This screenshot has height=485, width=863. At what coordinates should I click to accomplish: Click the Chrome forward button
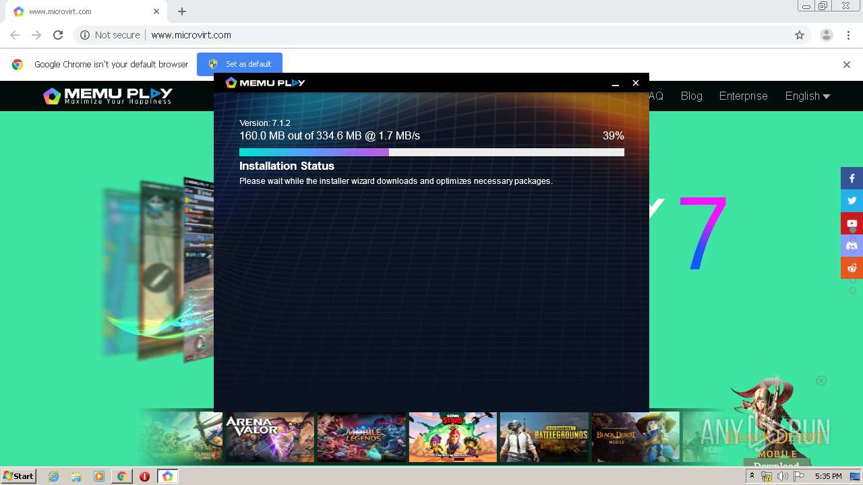(x=36, y=35)
